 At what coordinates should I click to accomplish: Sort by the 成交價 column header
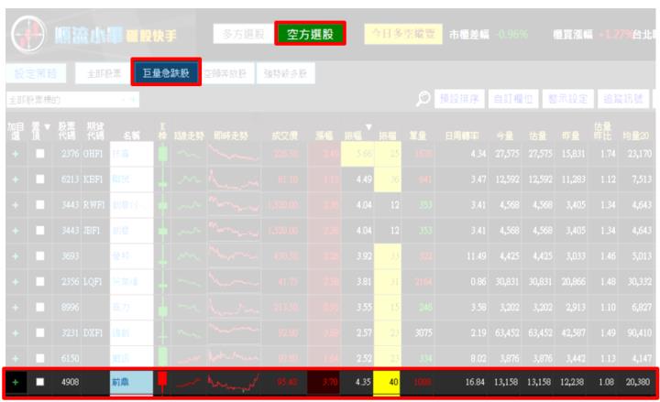point(285,136)
